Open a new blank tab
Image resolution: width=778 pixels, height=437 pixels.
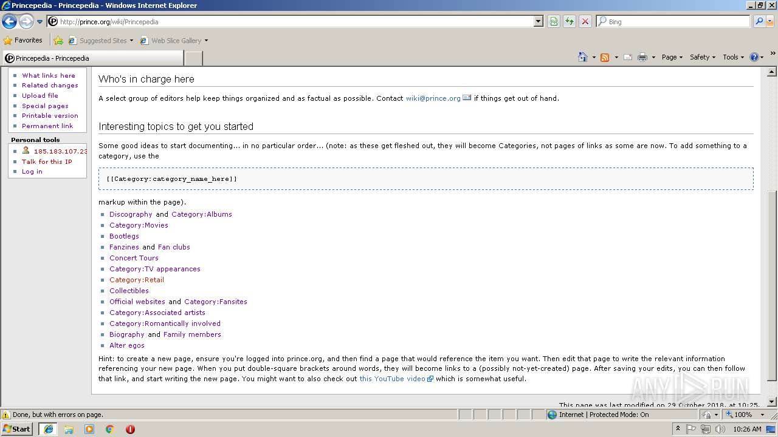pyautogui.click(x=193, y=58)
